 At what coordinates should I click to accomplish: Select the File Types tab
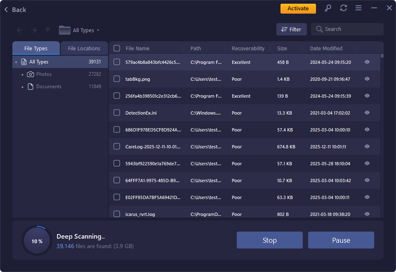36,48
